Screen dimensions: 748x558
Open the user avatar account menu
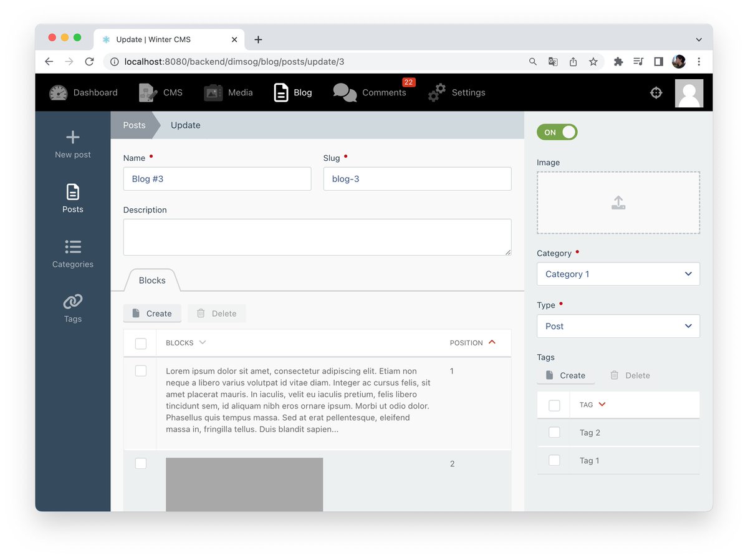[x=689, y=93]
